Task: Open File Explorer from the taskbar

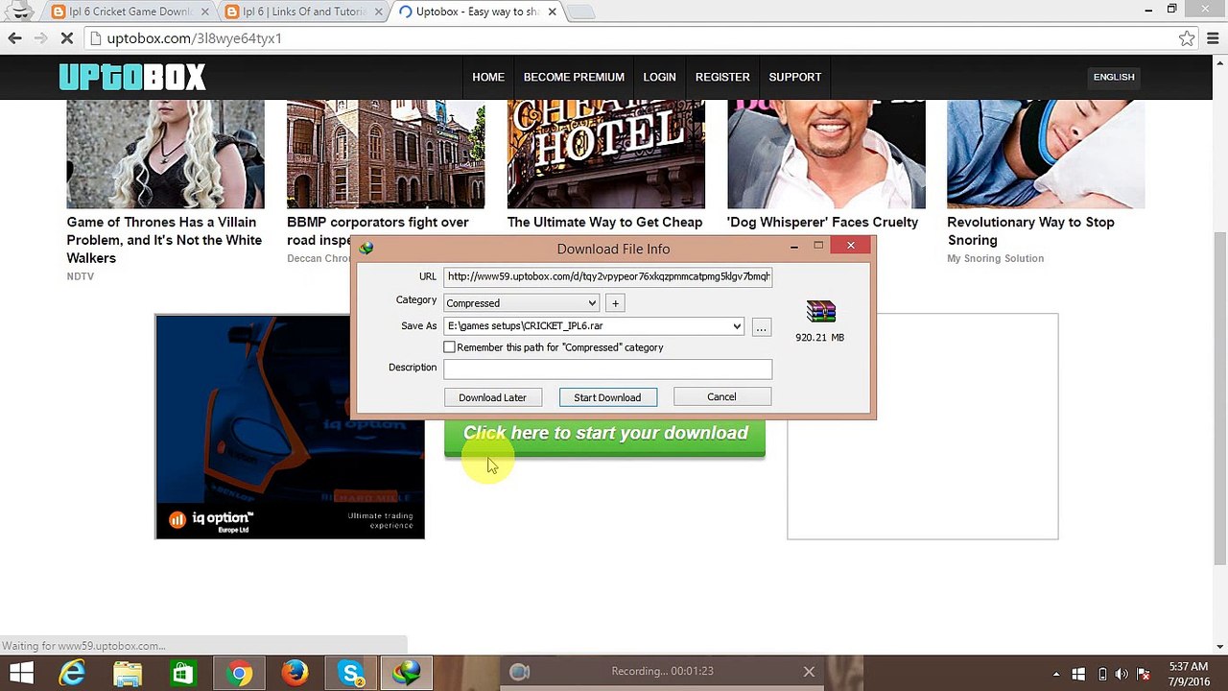Action: click(128, 673)
